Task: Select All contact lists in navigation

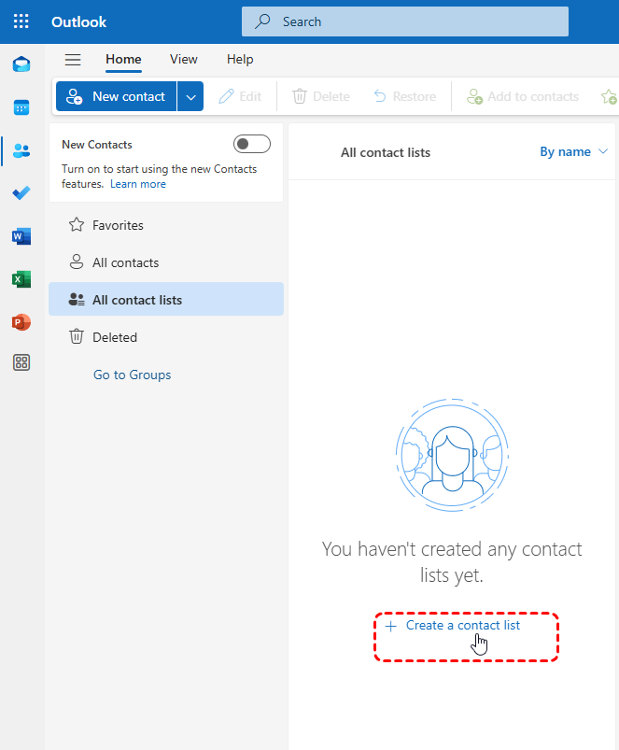Action: coord(166,300)
